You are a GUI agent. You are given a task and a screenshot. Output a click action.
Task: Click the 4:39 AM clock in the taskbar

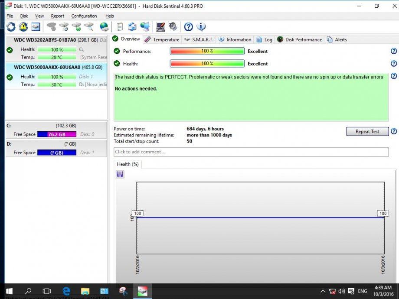(383, 288)
